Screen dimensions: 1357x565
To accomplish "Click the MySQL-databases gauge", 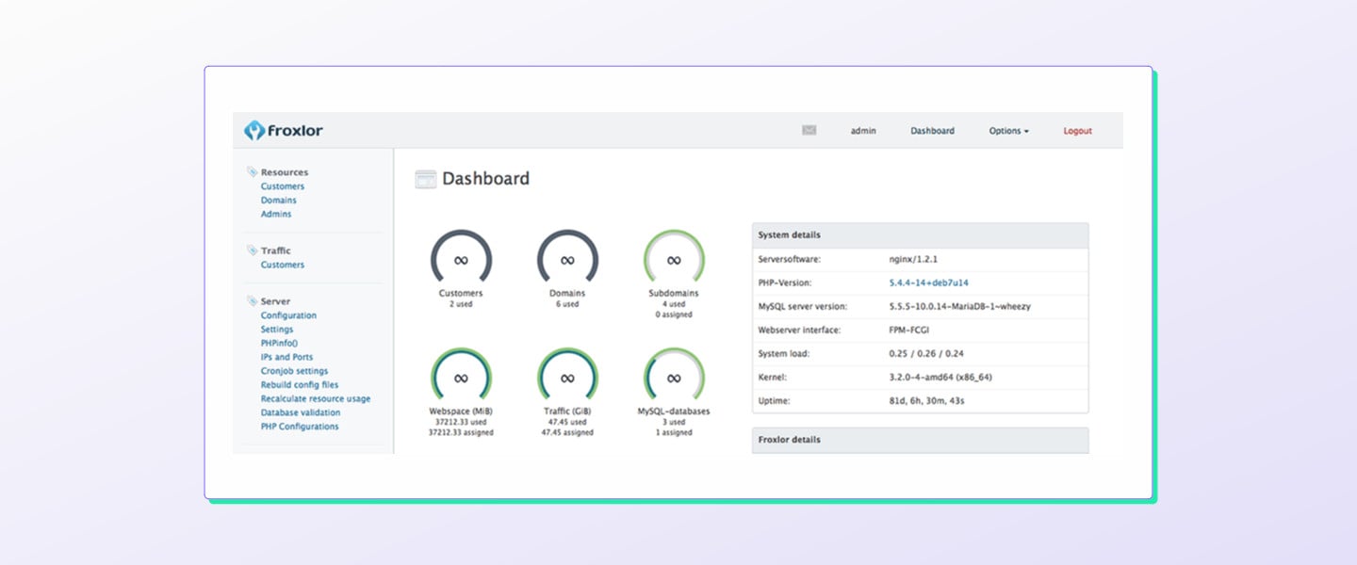I will [674, 377].
